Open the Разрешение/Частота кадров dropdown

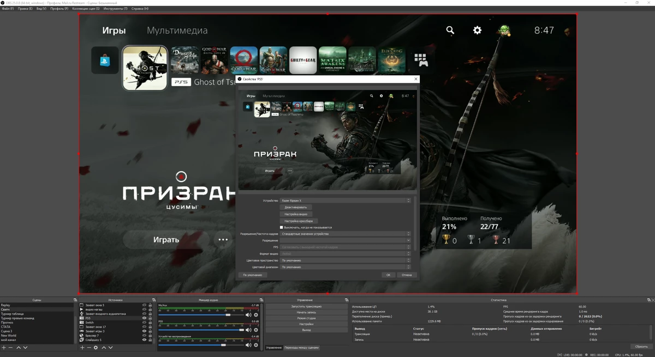(x=346, y=234)
